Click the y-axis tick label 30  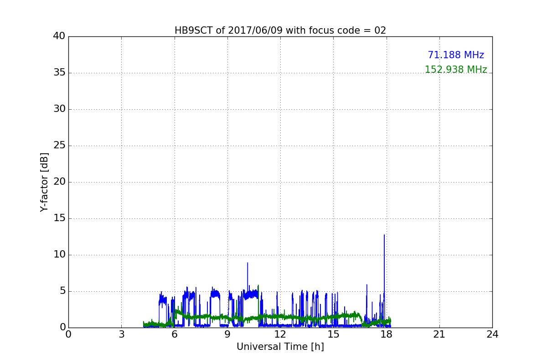pos(59,109)
